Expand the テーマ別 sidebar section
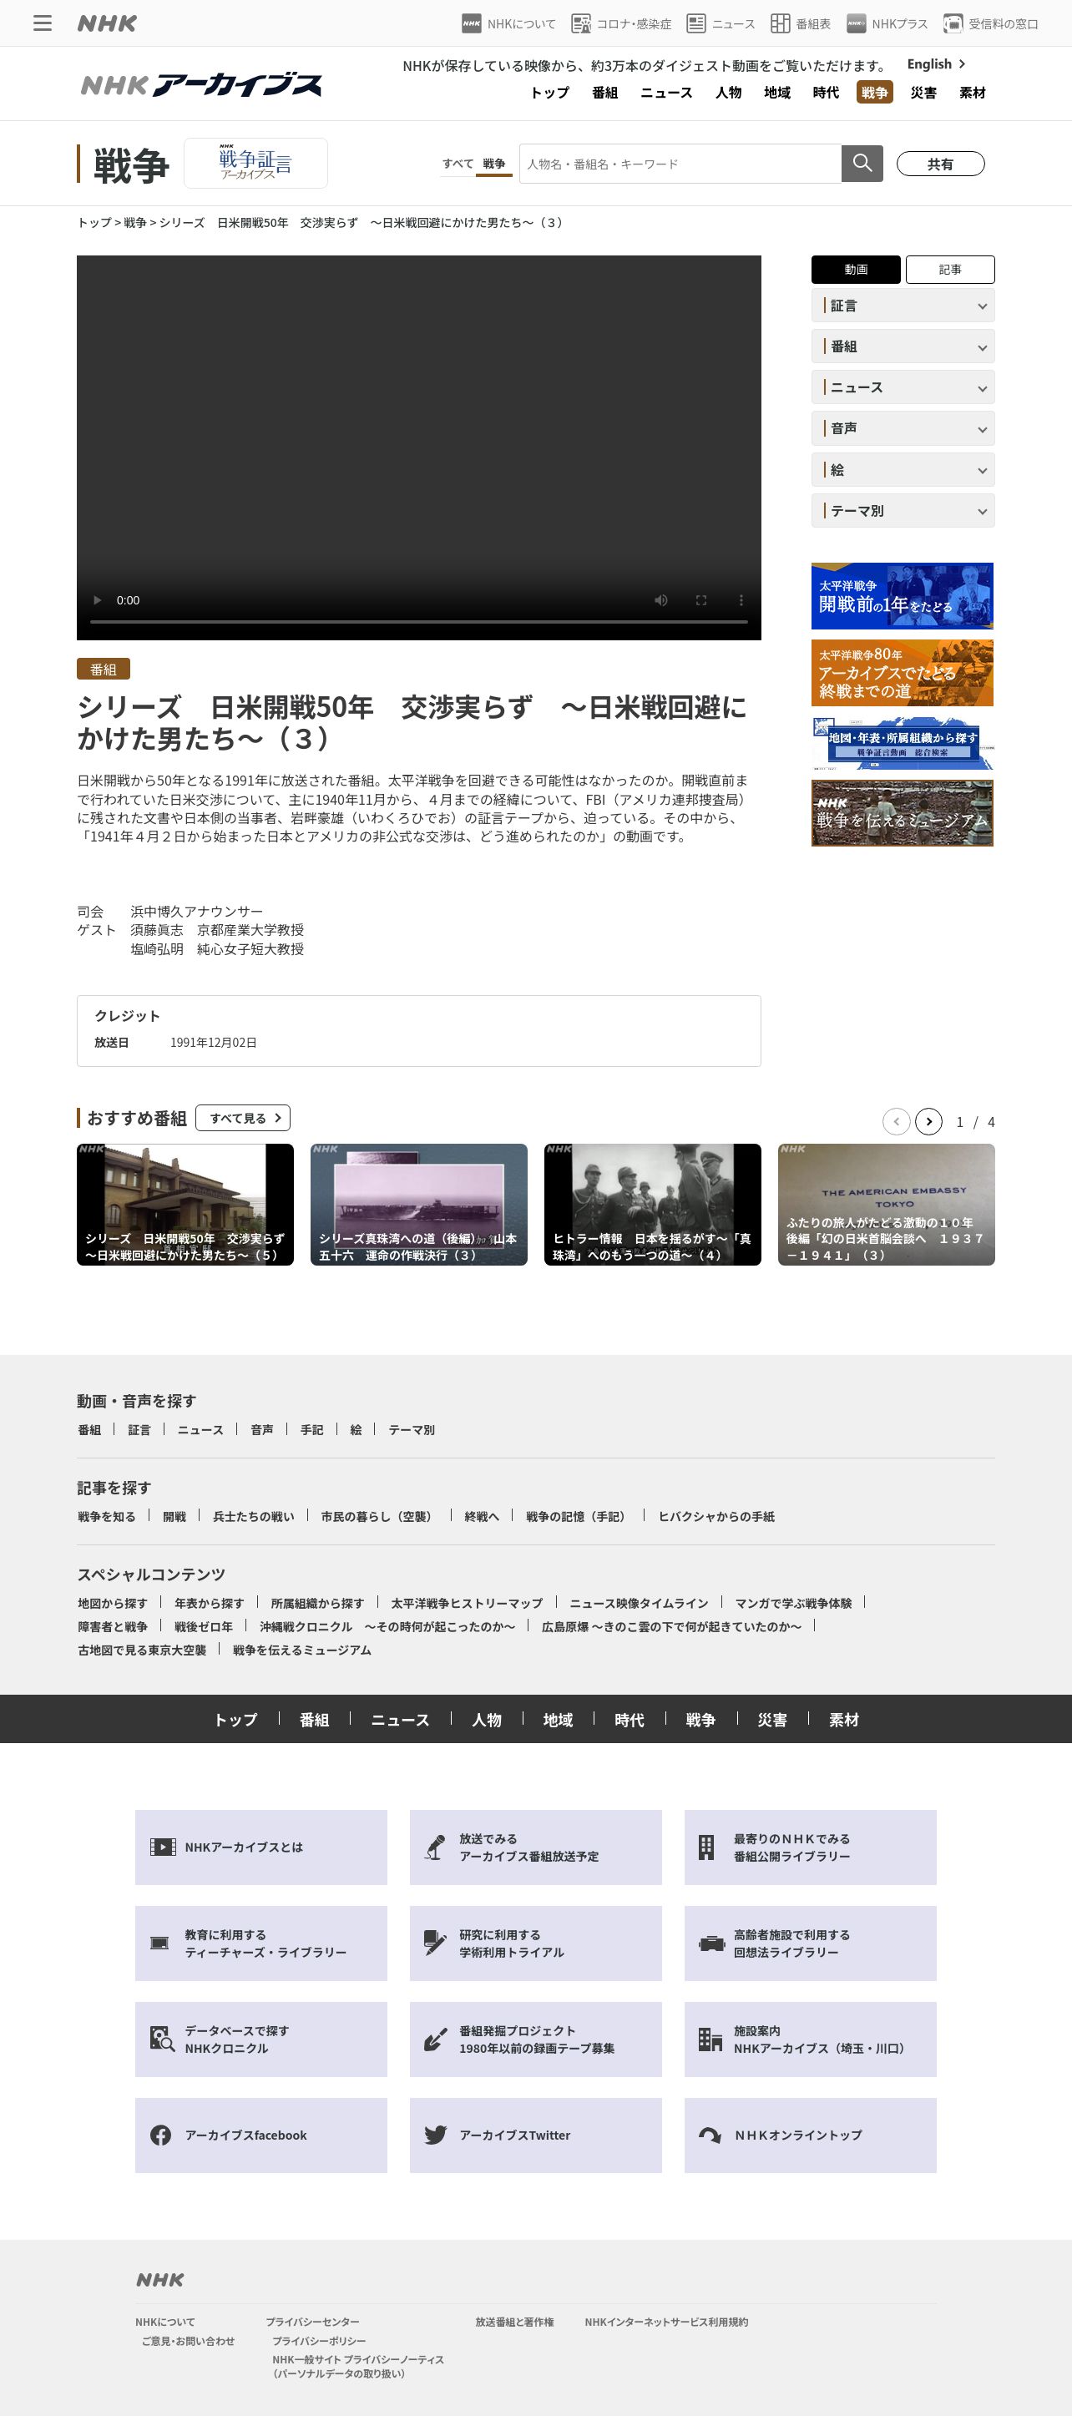The width and height of the screenshot is (1072, 2416). click(903, 511)
